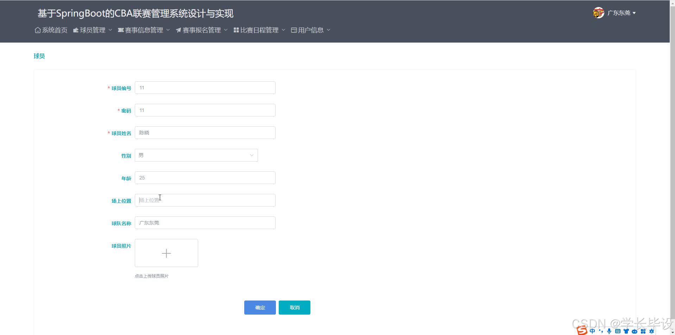The image size is (675, 335).
Task: Click the card icon for 用户信息
Action: pyautogui.click(x=294, y=30)
